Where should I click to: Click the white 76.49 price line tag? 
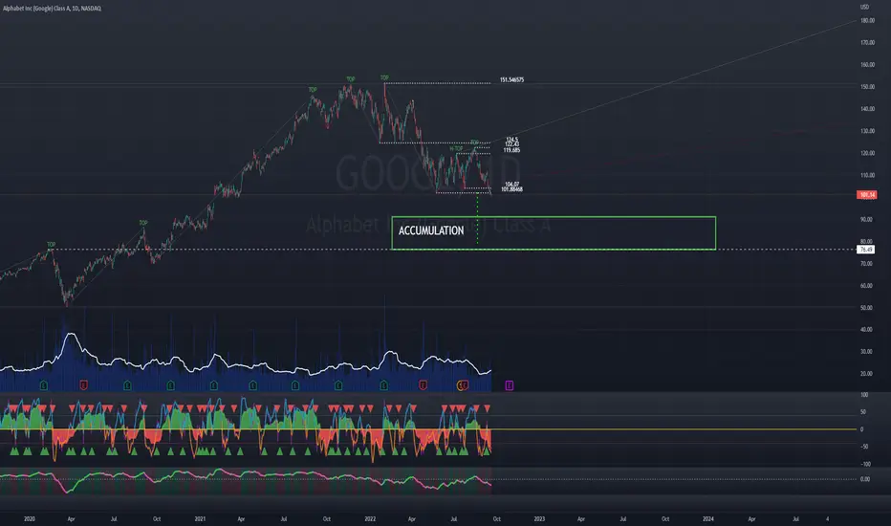(x=866, y=250)
